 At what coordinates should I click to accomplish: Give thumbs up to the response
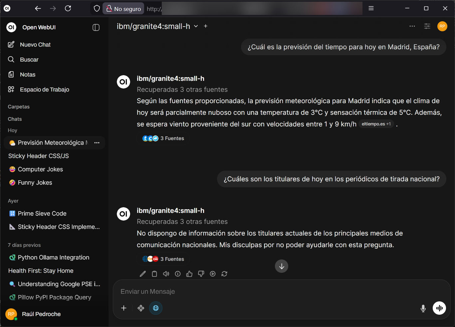(189, 274)
